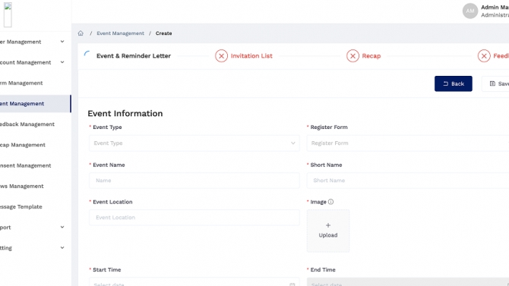Viewport: 509px width, 286px height.
Task: Expand the Setting menu chevron
Action: tap(62, 248)
